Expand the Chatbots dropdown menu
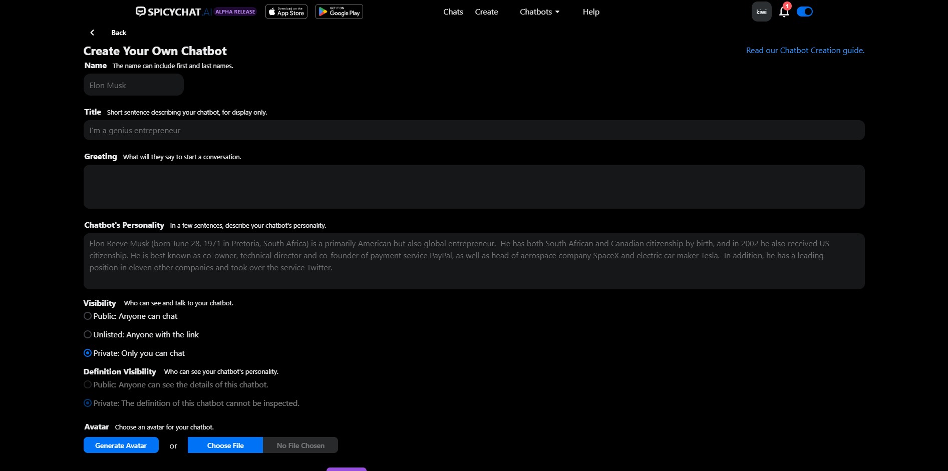The image size is (948, 471). [x=539, y=12]
